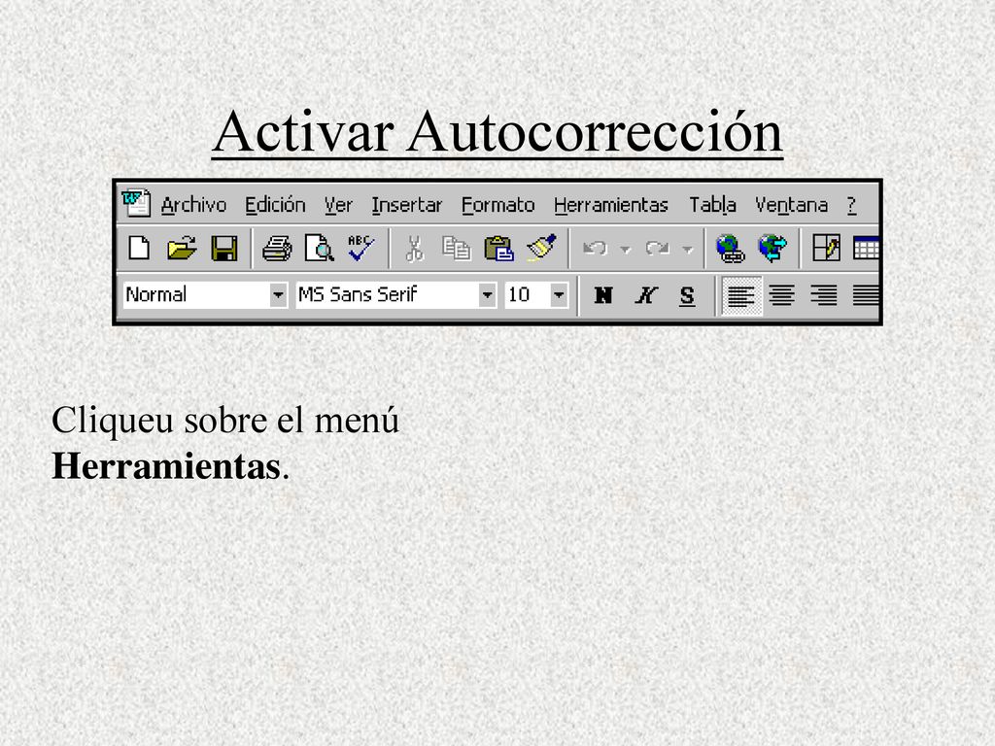Center the text alignment
This screenshot has height=746, width=995.
tap(782, 295)
